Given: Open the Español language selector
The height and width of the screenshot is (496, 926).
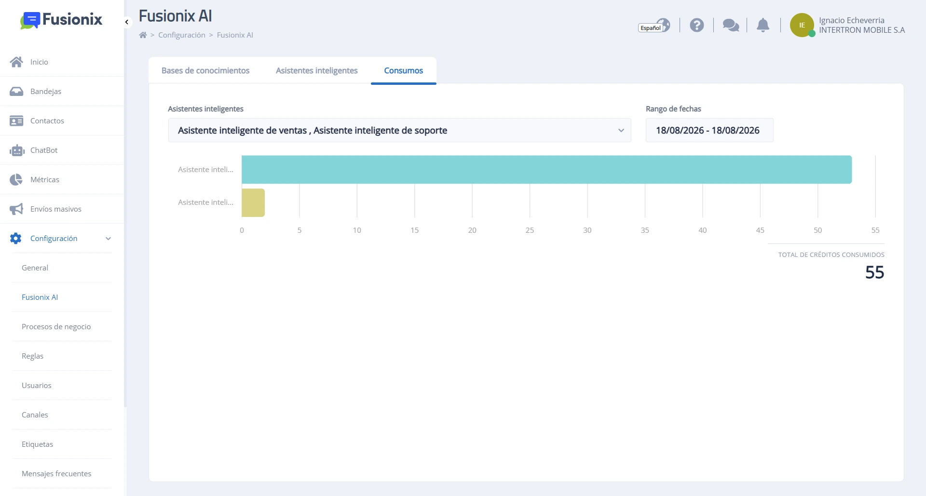Looking at the screenshot, I should pyautogui.click(x=654, y=26).
